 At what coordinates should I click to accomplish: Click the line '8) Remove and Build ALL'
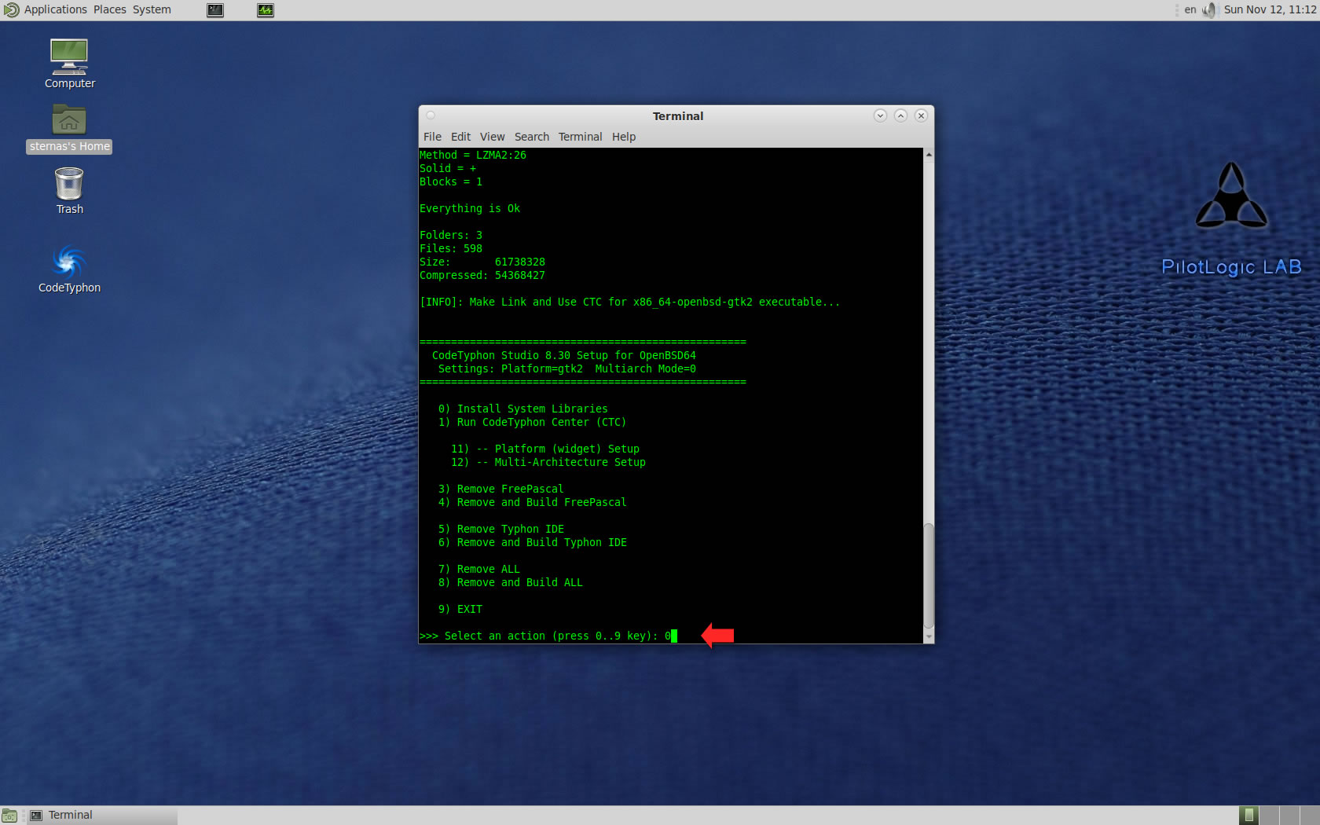pos(511,582)
